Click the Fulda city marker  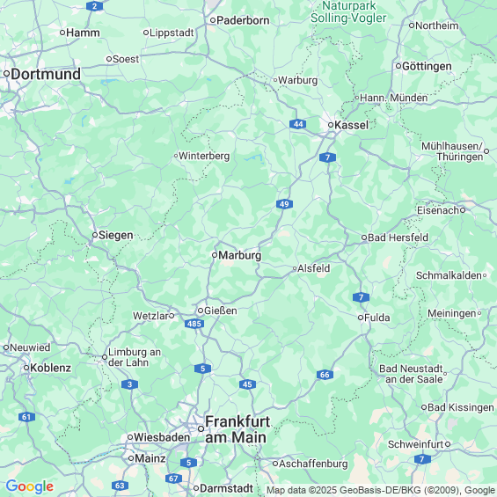pos(361,318)
